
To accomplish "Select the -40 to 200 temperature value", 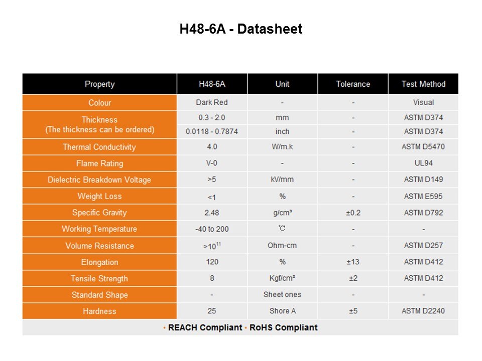I will (x=212, y=229).
